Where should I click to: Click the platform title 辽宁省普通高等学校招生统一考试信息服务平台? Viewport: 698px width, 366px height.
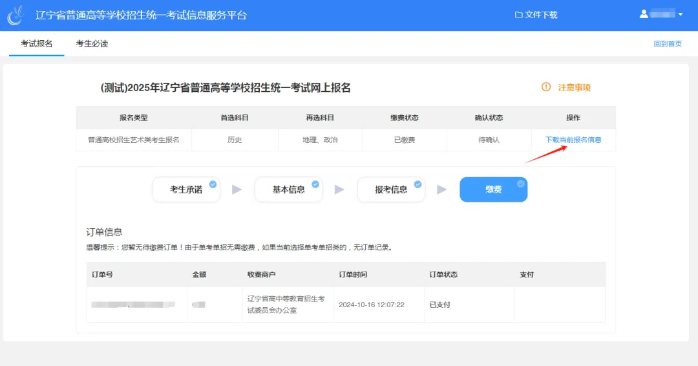141,15
